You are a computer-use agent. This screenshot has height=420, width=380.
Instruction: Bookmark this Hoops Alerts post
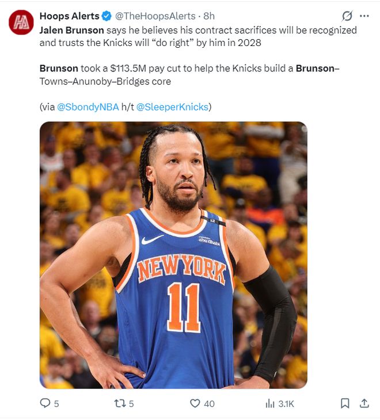point(345,404)
